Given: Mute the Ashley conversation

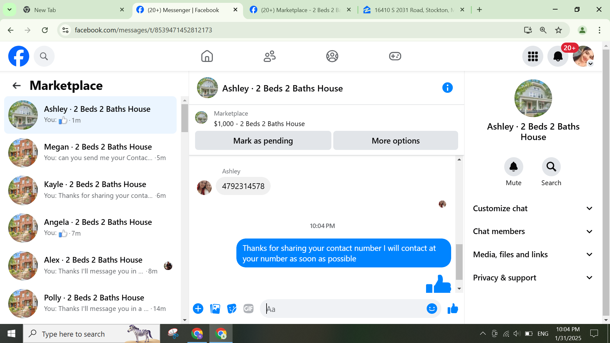Looking at the screenshot, I should (513, 166).
